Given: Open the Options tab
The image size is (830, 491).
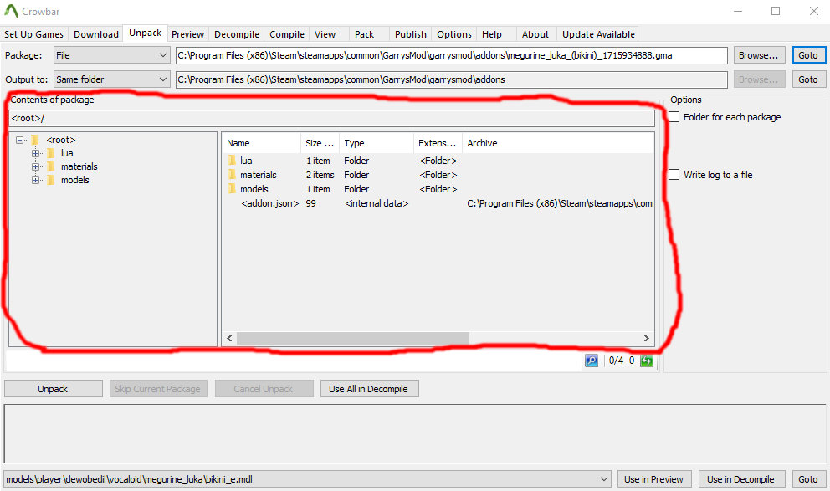Looking at the screenshot, I should point(454,34).
